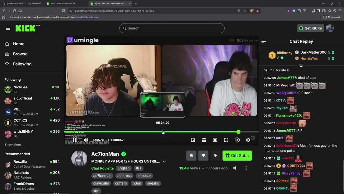Click Import bookmarks now link
The width and height of the screenshot is (344, 194).
point(87,17)
